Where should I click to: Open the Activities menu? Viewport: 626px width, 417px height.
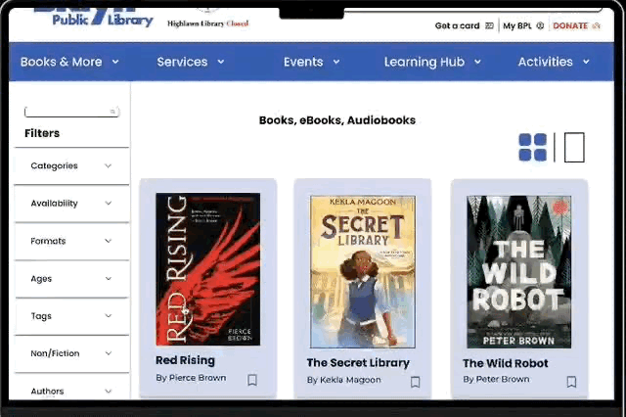(554, 62)
